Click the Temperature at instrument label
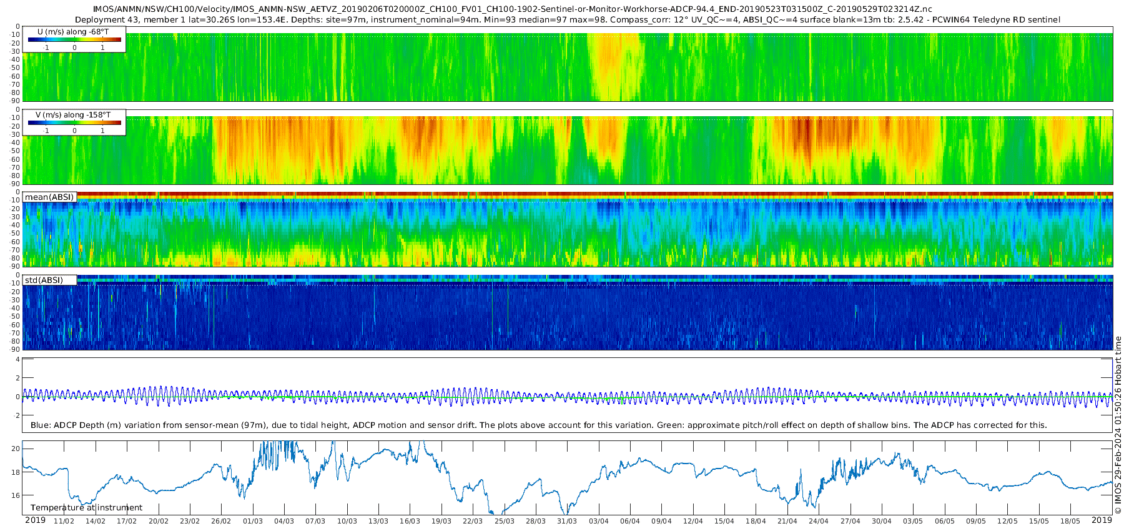The height and width of the screenshot is (531, 1124). (x=86, y=508)
